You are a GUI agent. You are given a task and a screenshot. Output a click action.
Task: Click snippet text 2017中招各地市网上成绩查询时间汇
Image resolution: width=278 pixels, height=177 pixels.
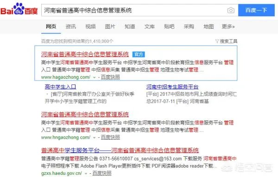click(x=198, y=94)
